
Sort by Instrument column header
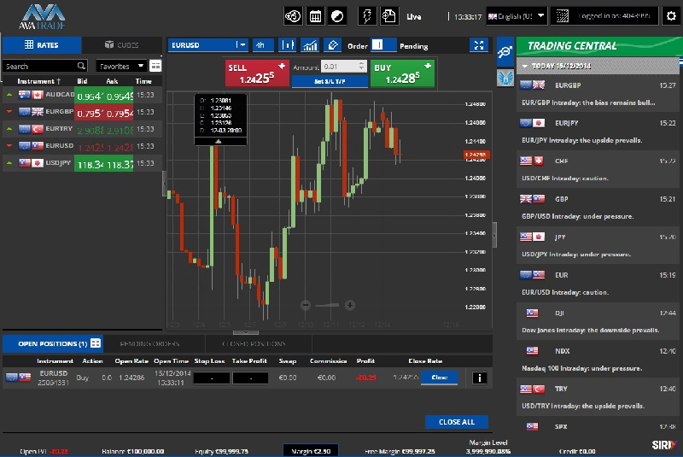[x=38, y=81]
